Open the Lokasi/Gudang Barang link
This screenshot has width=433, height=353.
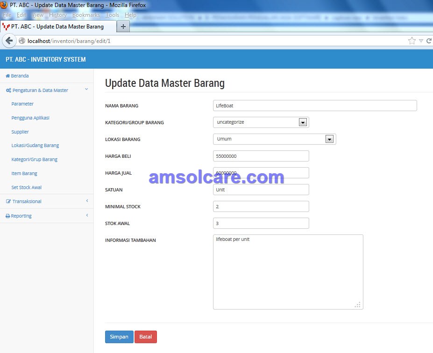pyautogui.click(x=35, y=146)
